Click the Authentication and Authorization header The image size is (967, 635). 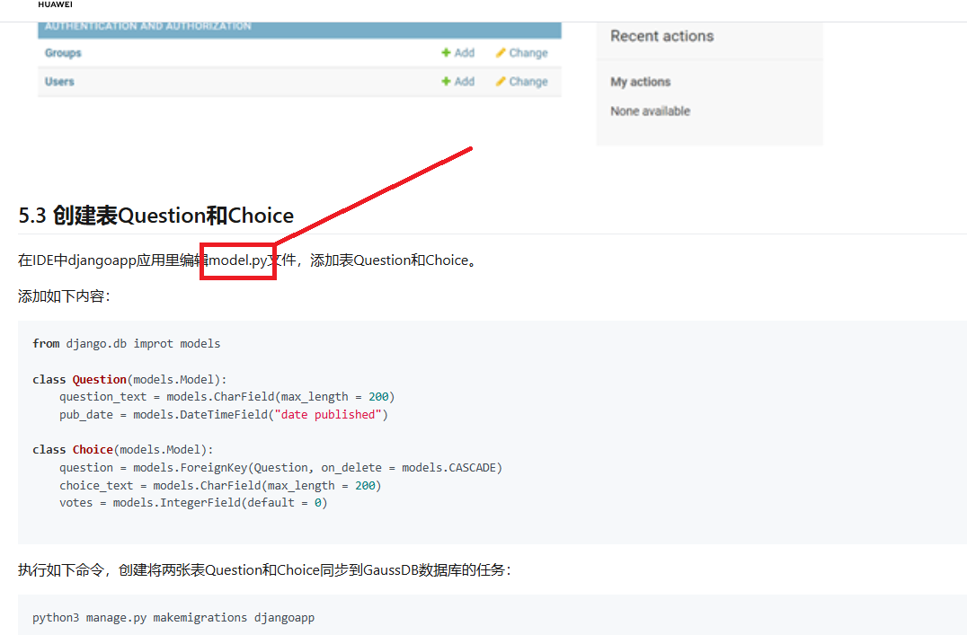(x=300, y=29)
